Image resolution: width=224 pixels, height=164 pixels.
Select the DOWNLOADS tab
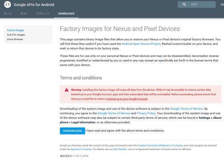point(66,14)
